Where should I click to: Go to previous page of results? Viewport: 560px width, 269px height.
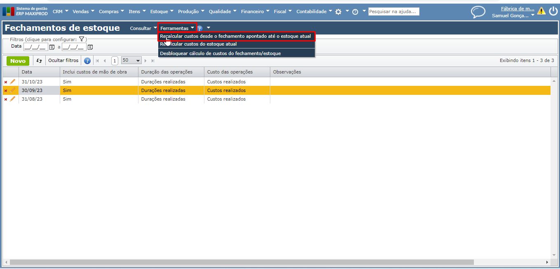click(105, 61)
